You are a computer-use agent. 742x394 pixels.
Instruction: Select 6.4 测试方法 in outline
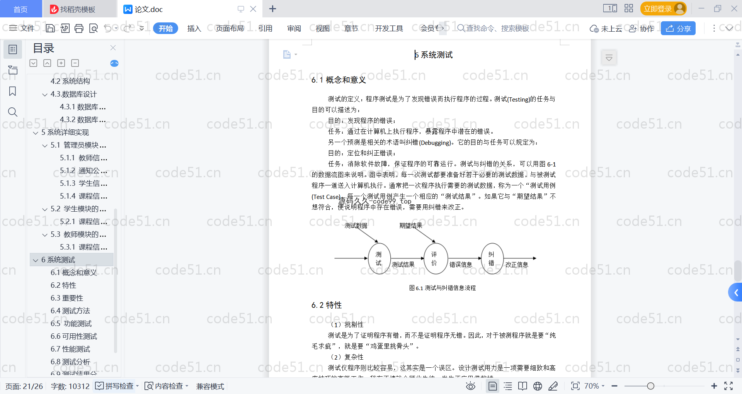point(70,311)
